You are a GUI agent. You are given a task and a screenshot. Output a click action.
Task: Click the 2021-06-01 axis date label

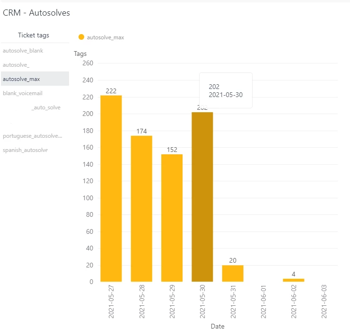coord(263,302)
